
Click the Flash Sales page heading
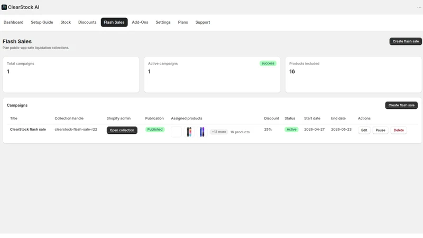point(17,42)
